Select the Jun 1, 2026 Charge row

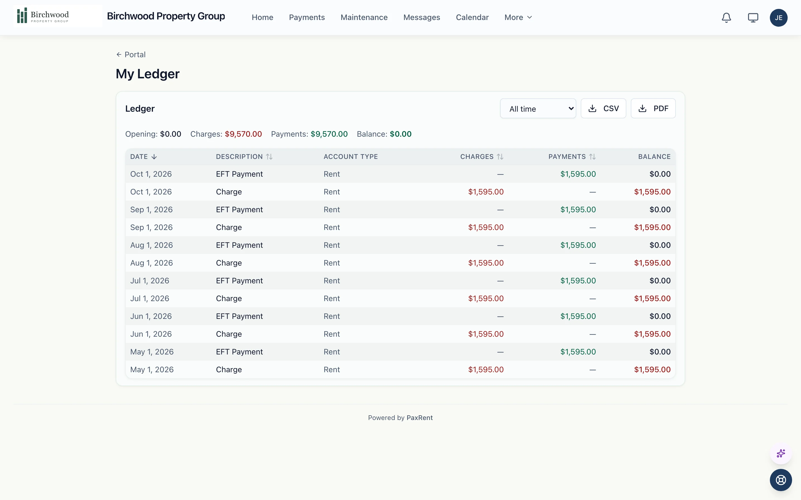(400, 334)
